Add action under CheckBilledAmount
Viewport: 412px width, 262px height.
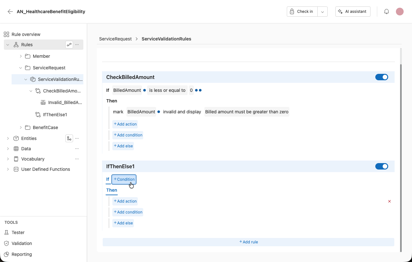[x=125, y=124]
